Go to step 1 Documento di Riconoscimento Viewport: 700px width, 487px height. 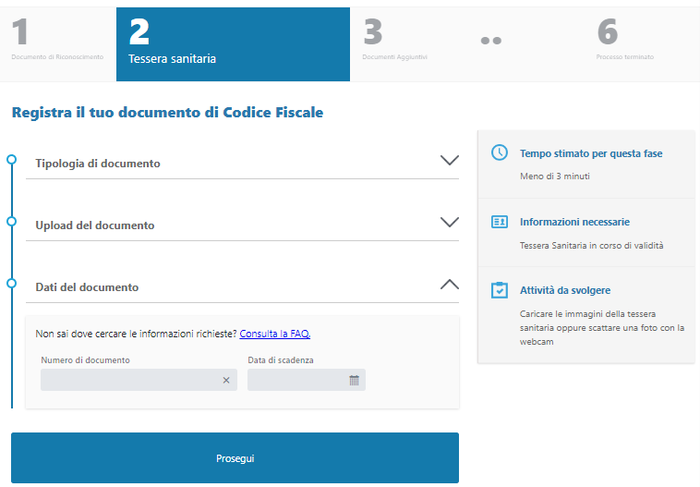57,42
